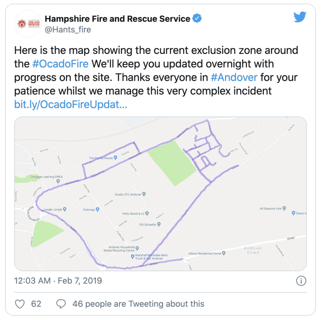
Task: Follow the bit.ly/OcadoFireUpdat link
Action: (71, 105)
